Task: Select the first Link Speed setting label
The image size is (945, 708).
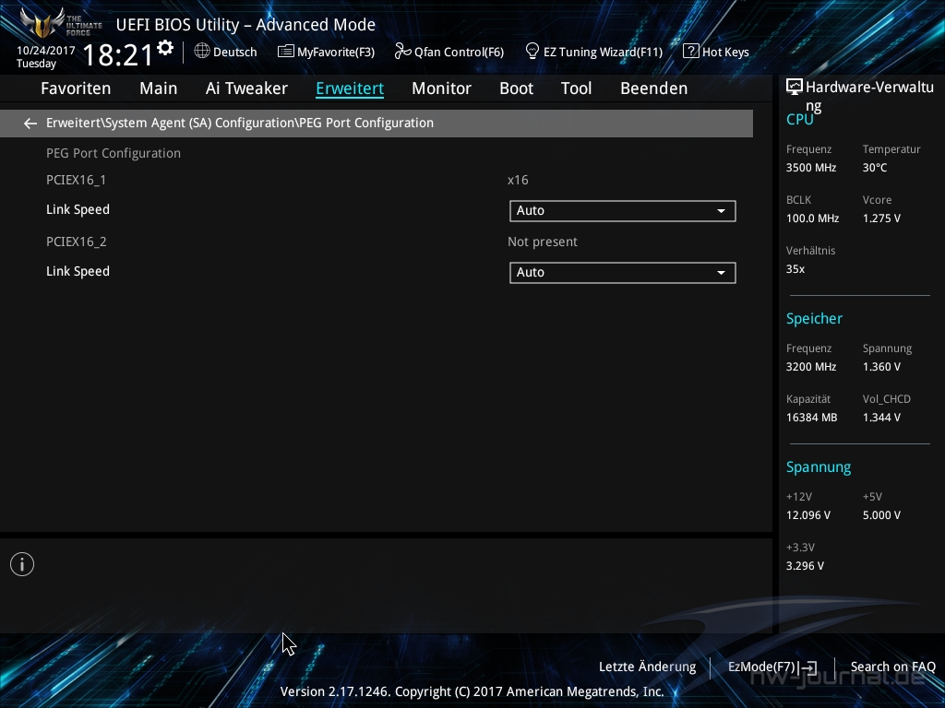Action: coord(78,210)
